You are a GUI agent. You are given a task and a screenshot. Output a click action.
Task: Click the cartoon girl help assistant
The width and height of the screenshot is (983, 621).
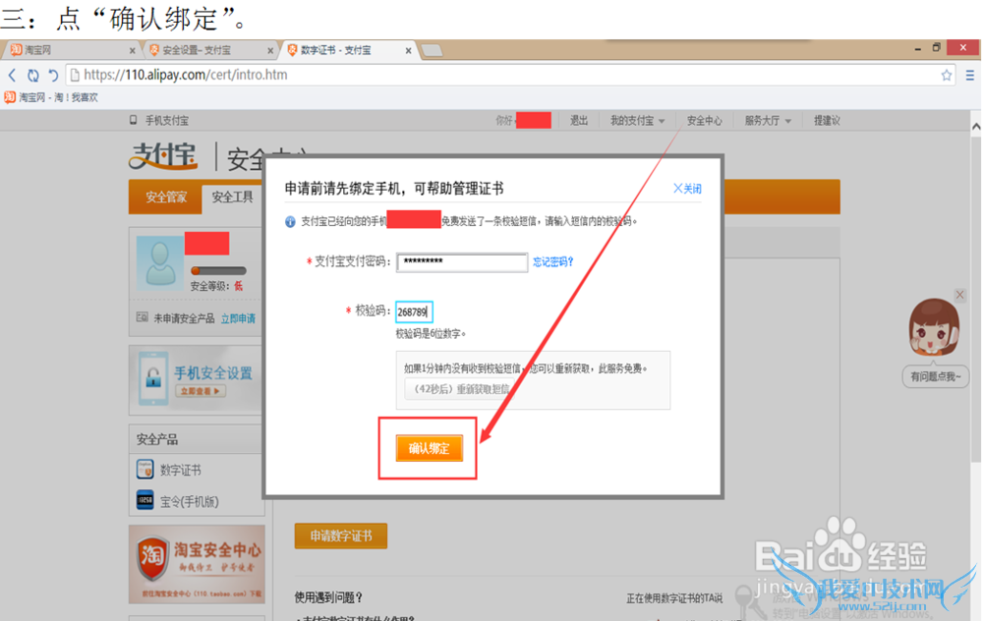point(934,328)
